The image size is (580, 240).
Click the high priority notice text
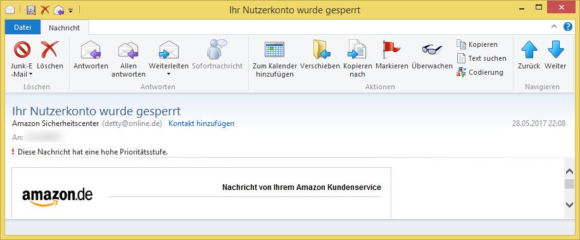[93, 151]
